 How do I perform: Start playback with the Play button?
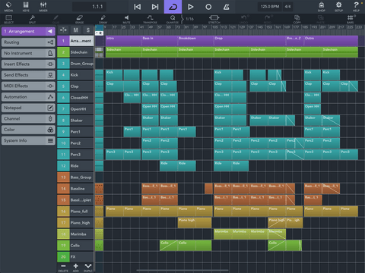pos(191,7)
